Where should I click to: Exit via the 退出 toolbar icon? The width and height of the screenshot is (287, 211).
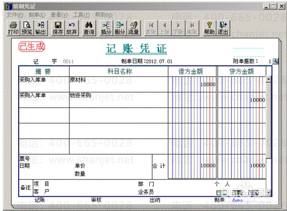(x=223, y=28)
